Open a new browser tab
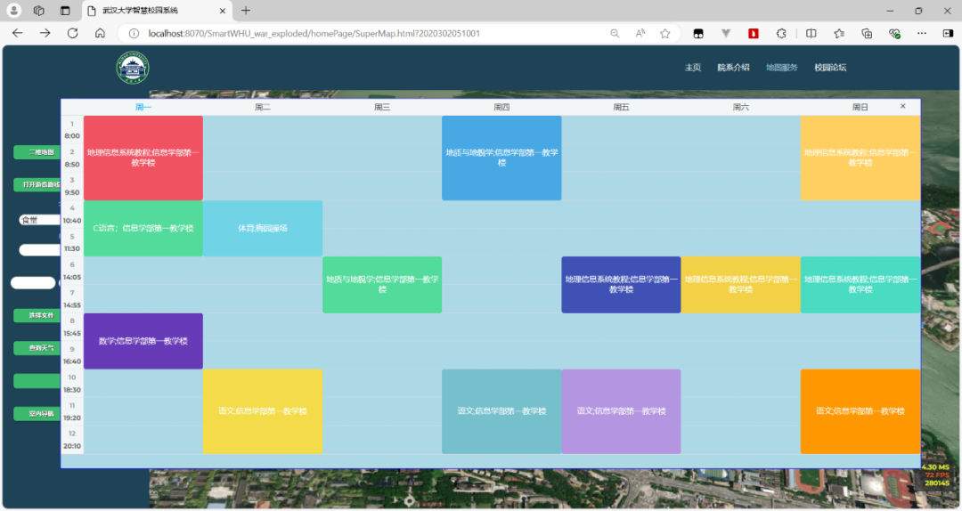Image resolution: width=962 pixels, height=511 pixels. (246, 11)
